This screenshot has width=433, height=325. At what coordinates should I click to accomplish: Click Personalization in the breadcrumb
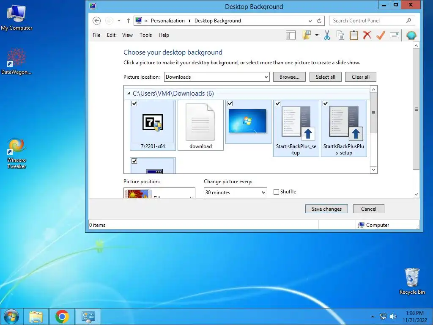(167, 21)
